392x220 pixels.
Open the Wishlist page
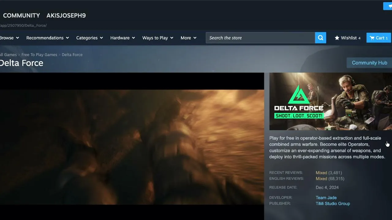(348, 38)
